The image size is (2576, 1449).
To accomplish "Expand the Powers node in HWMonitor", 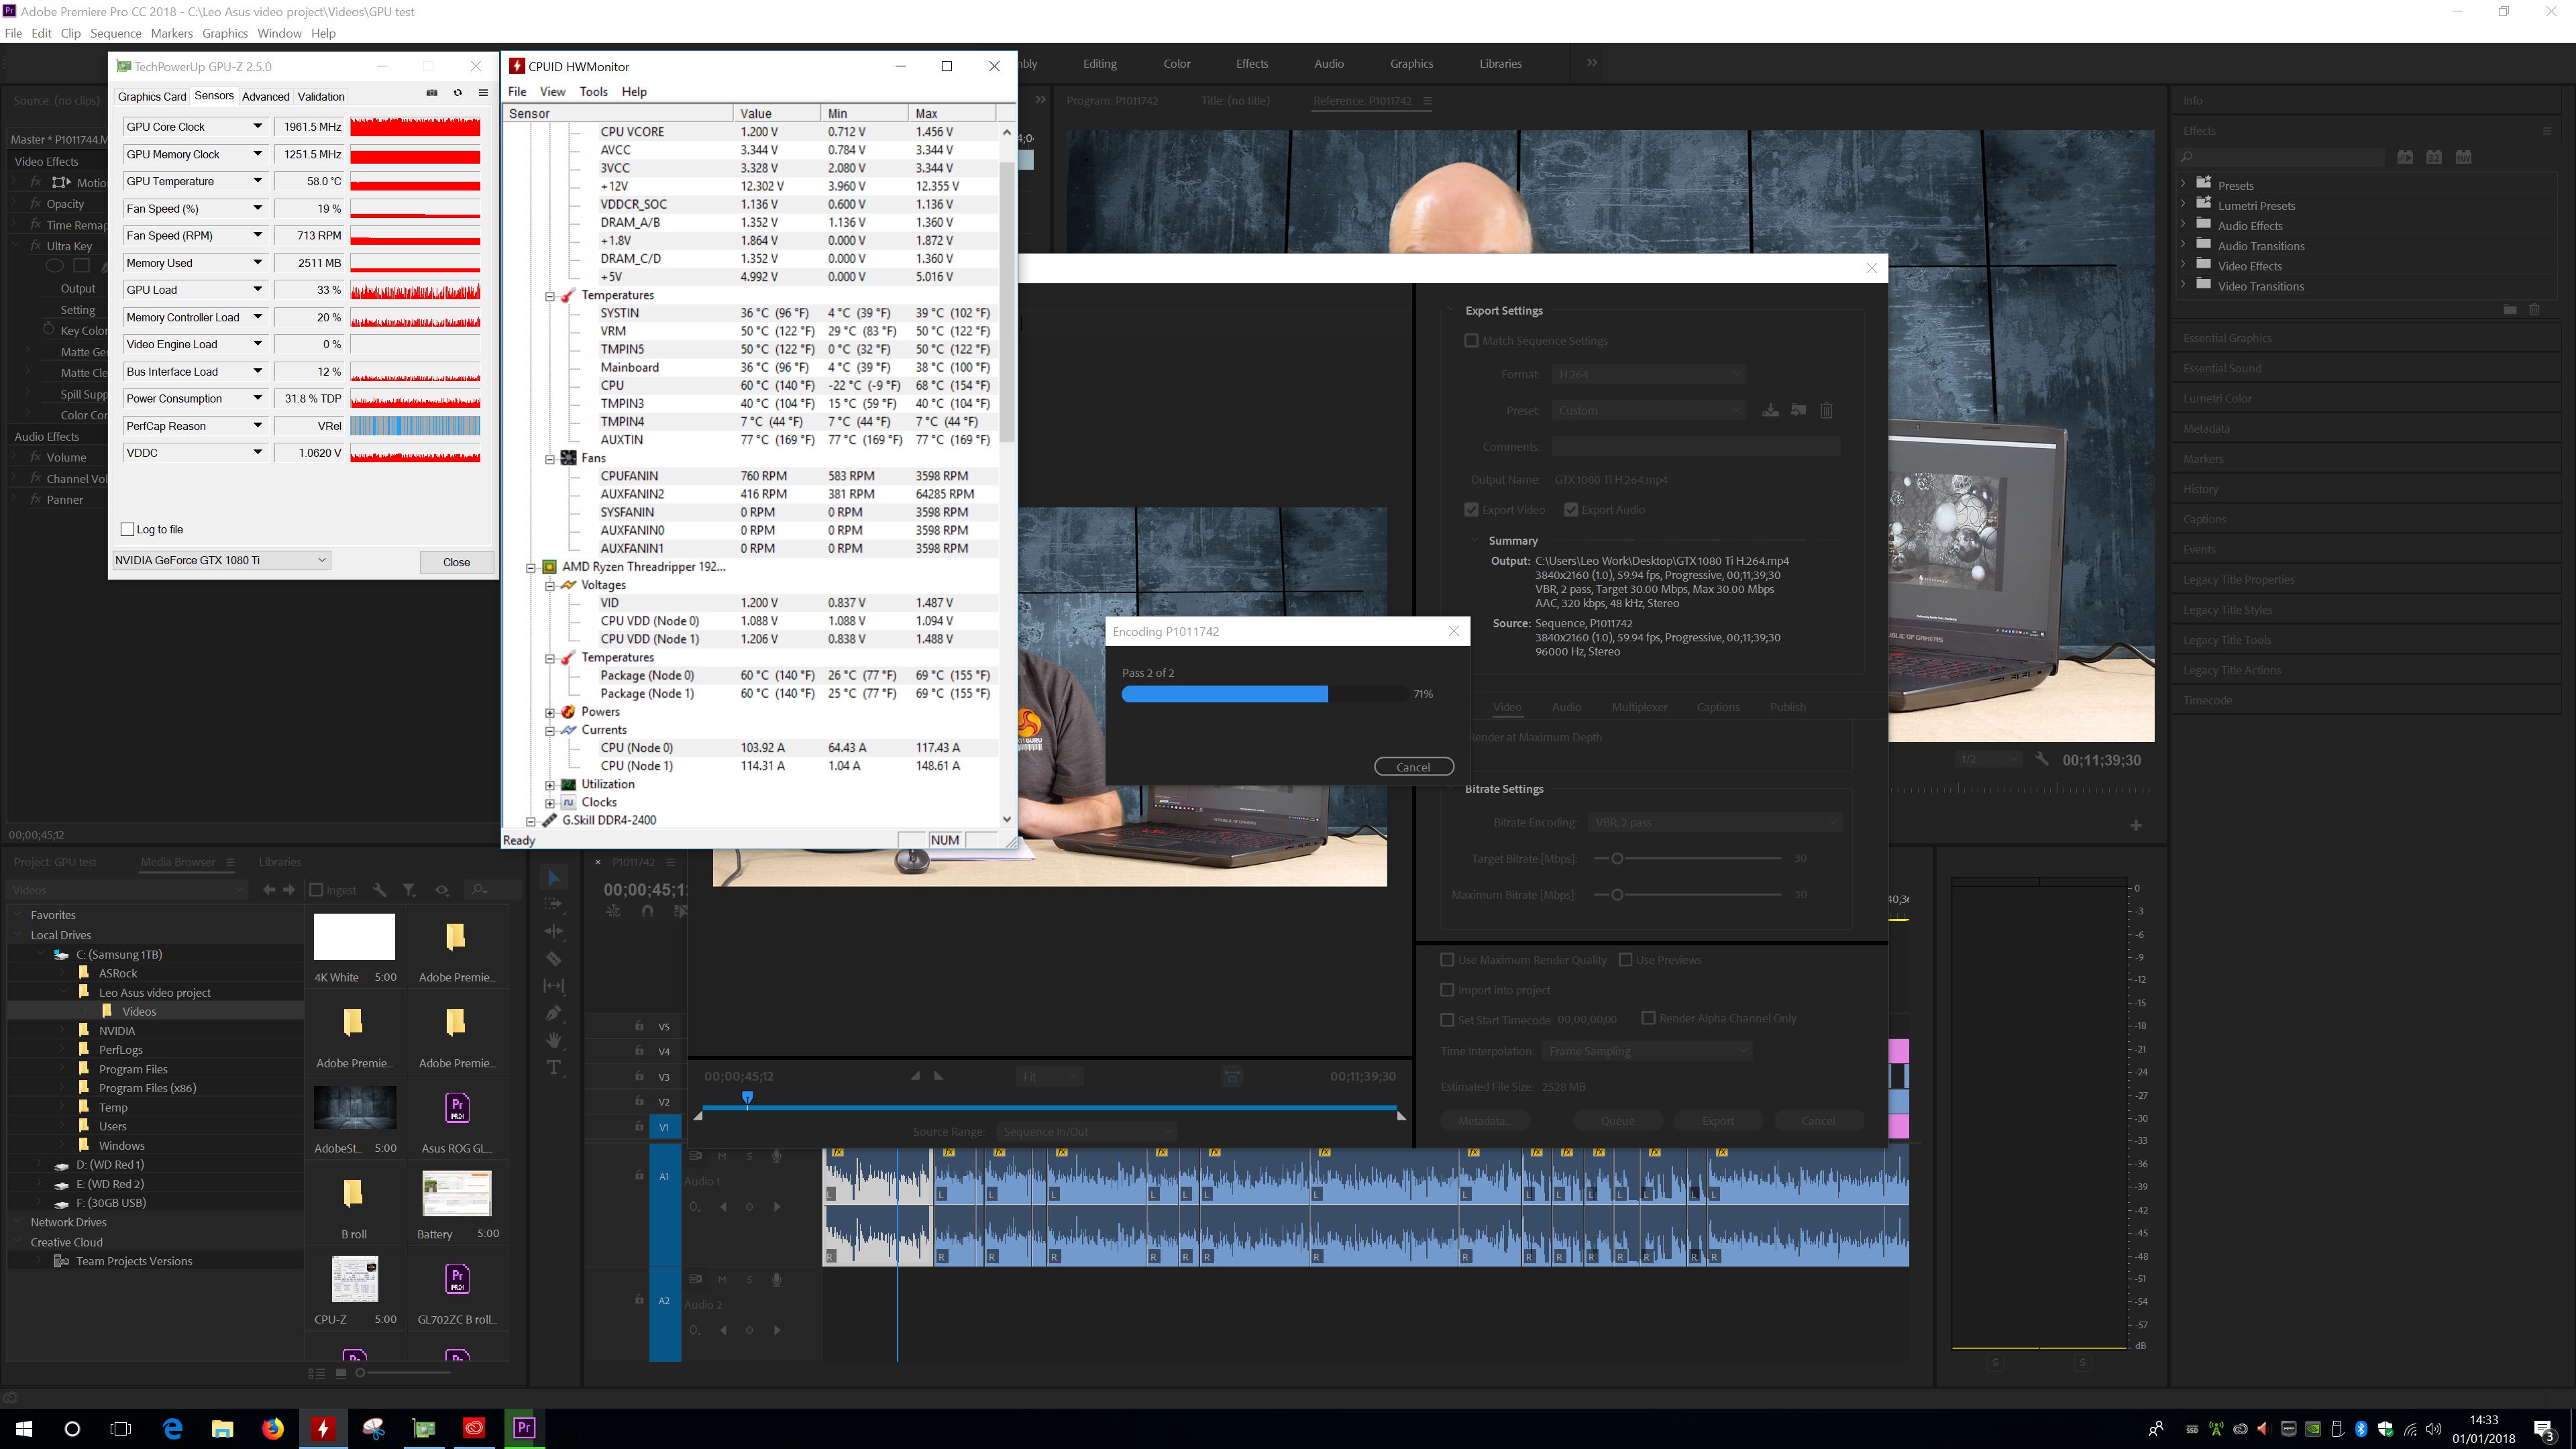I will (x=550, y=712).
